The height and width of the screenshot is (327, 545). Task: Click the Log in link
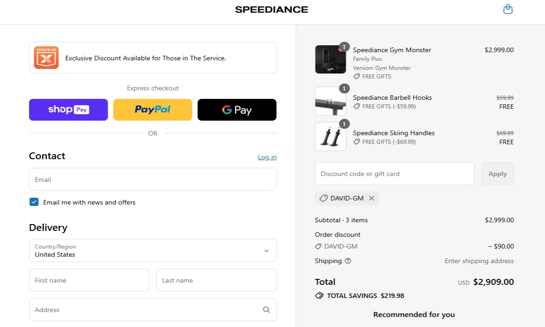coord(267,157)
